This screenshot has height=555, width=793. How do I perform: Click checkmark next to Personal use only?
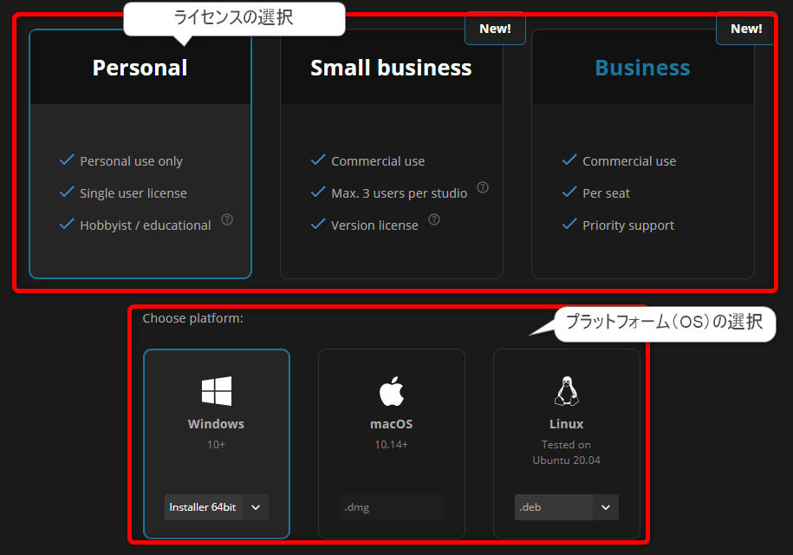coord(67,160)
